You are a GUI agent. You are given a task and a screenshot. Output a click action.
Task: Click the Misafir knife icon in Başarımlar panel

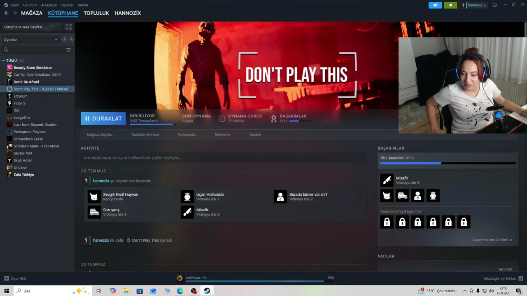tap(387, 180)
